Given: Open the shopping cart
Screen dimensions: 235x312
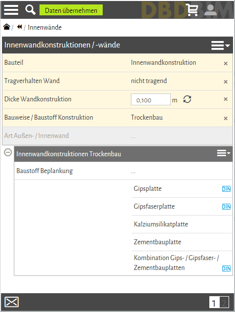Looking at the screenshot, I should point(192,10).
